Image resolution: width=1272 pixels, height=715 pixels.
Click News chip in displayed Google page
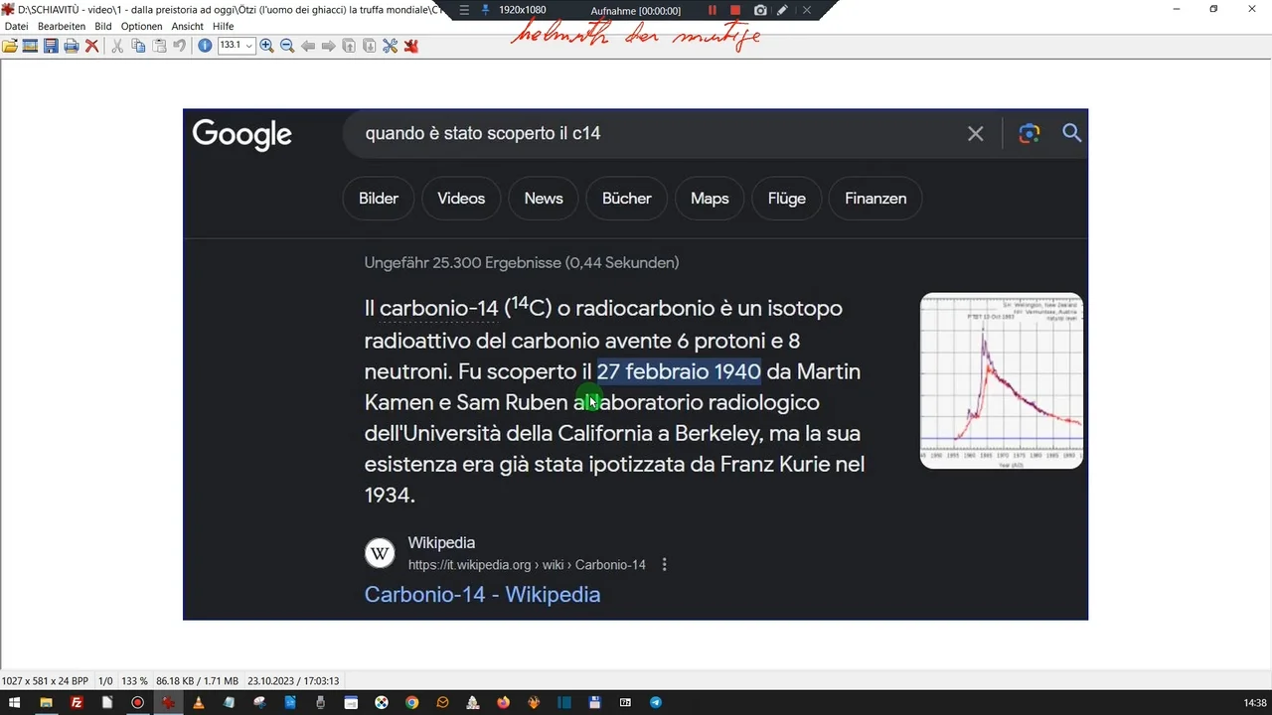(544, 199)
